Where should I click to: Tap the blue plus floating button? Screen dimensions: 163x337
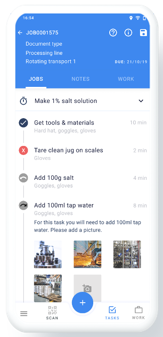point(82,303)
